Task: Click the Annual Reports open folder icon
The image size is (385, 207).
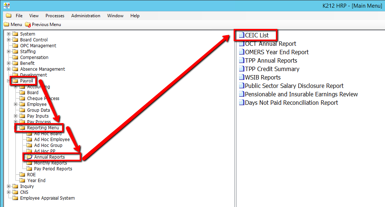Action: click(x=29, y=157)
